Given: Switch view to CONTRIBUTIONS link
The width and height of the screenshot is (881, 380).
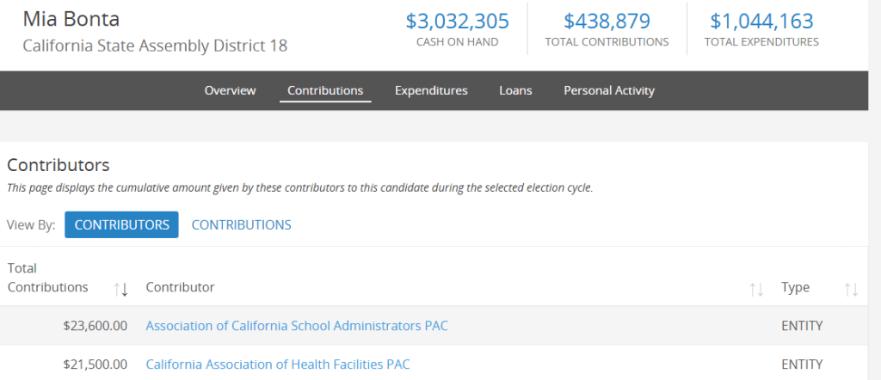Looking at the screenshot, I should tap(241, 225).
